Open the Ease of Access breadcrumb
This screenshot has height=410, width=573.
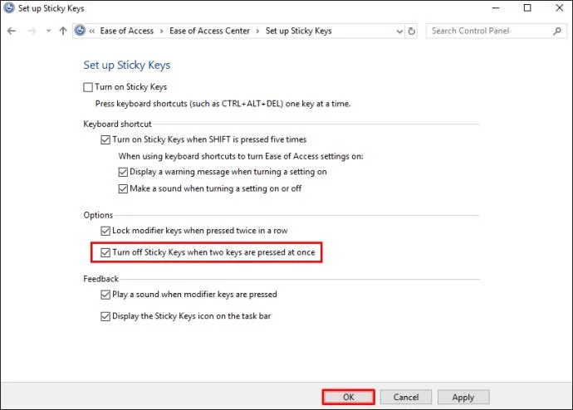tap(127, 31)
